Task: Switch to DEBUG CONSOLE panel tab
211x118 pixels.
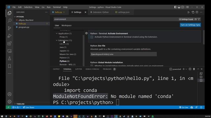Action: (x=92, y=69)
